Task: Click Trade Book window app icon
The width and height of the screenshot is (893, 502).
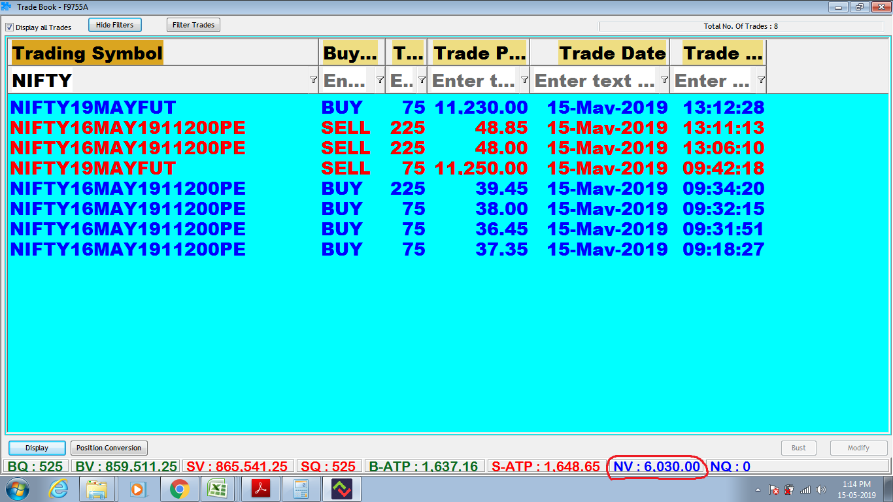Action: 7,7
